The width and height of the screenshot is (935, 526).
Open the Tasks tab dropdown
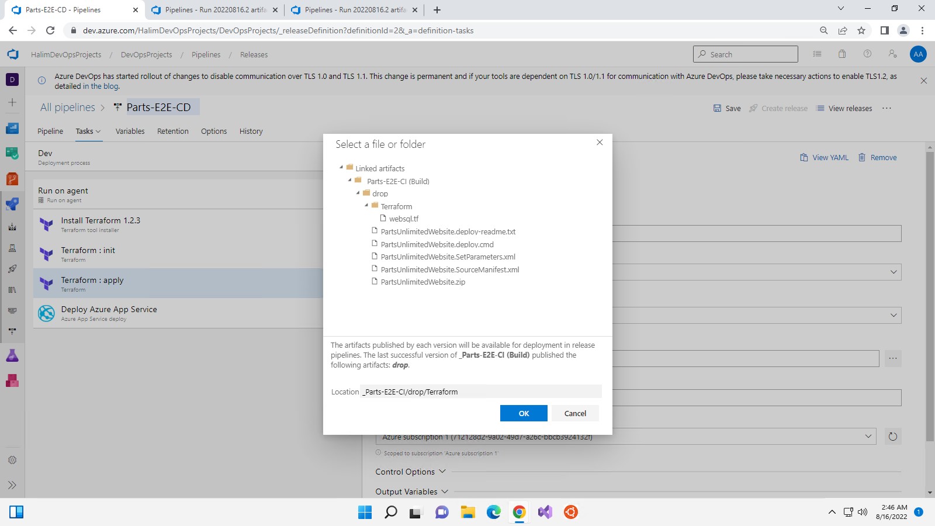tap(88, 131)
